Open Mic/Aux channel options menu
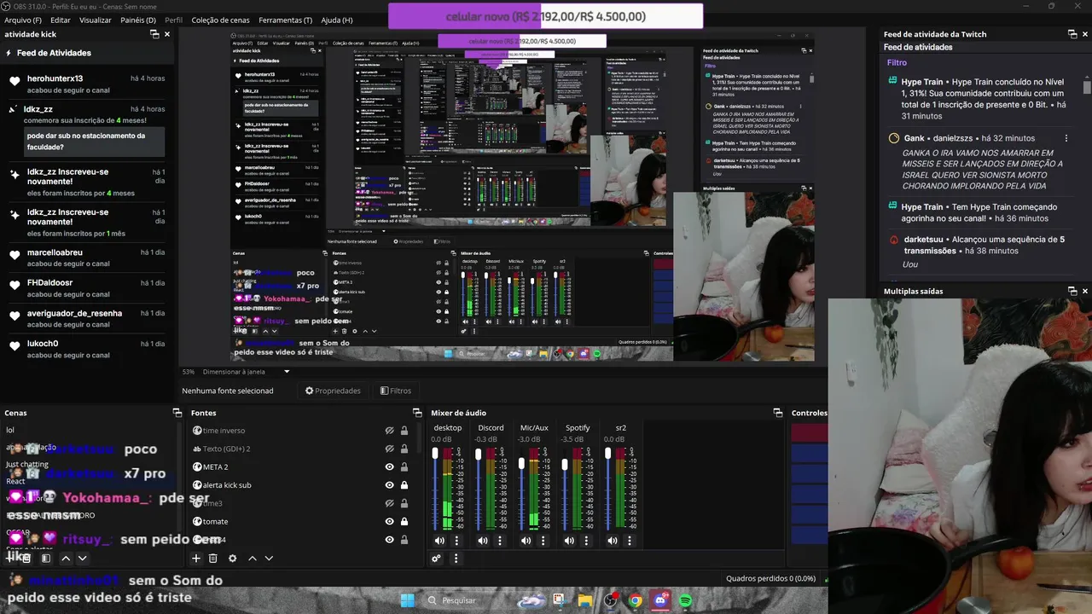Image resolution: width=1092 pixels, height=614 pixels. tap(543, 541)
